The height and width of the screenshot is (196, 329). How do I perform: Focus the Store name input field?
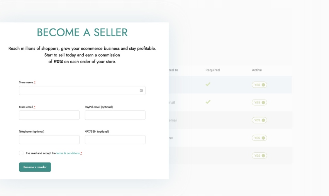[77, 91]
